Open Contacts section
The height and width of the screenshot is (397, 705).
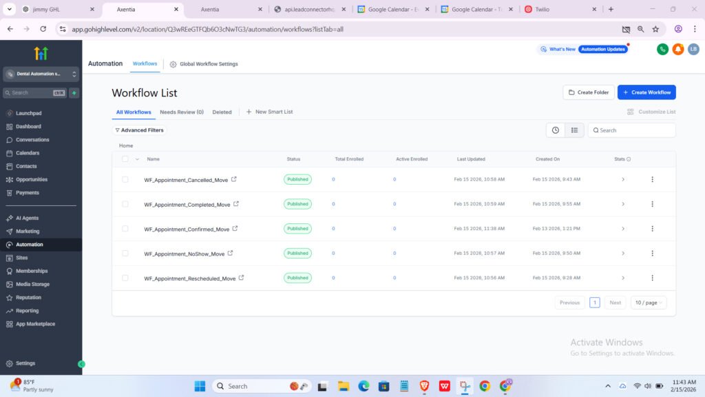tap(26, 166)
